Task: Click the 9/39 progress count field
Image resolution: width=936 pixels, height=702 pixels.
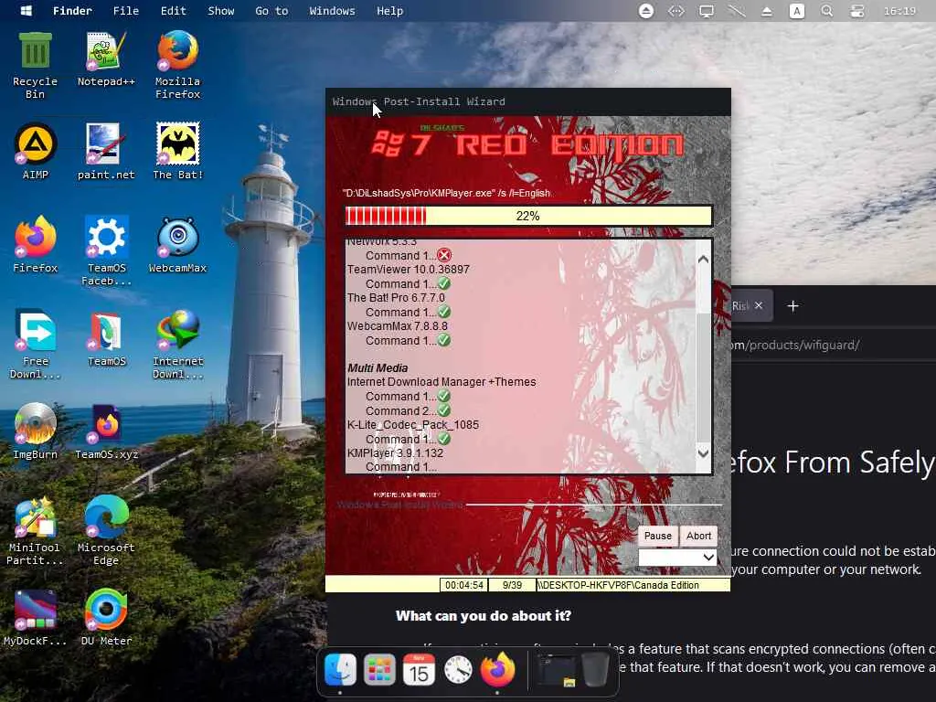Action: tap(512, 585)
